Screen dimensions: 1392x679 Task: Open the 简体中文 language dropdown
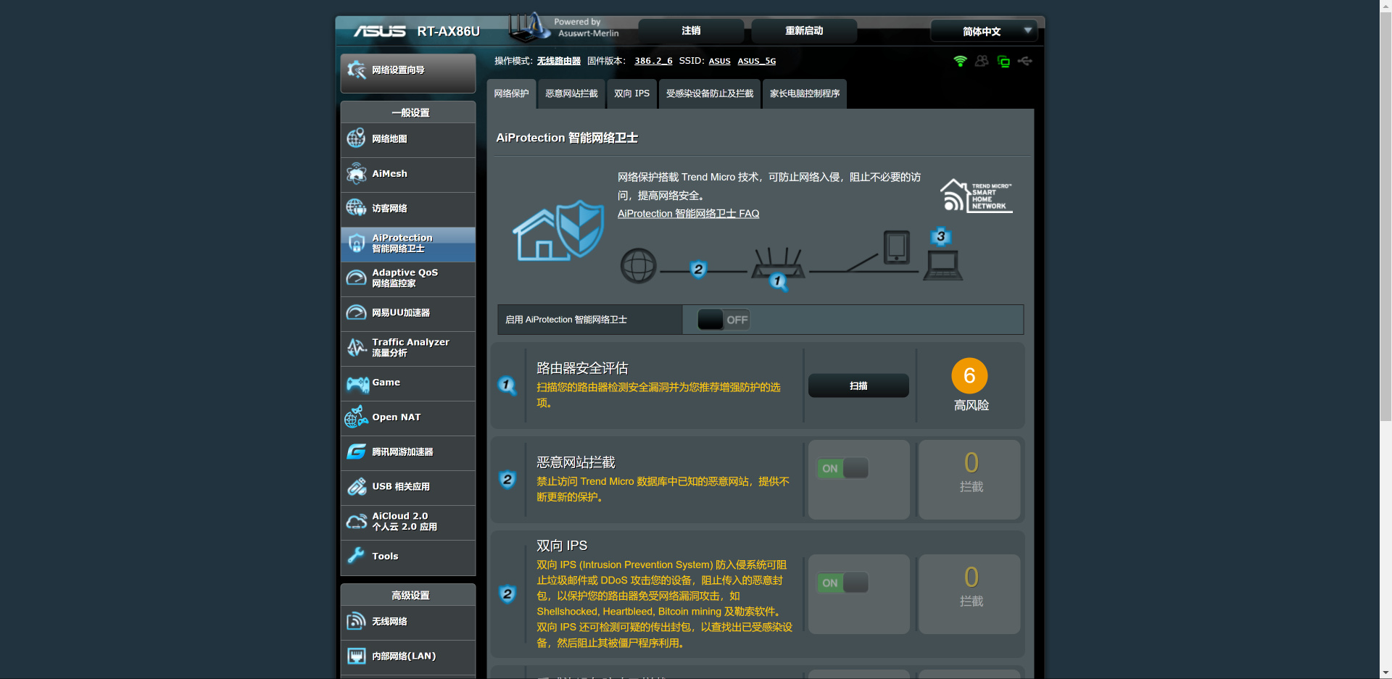(985, 31)
